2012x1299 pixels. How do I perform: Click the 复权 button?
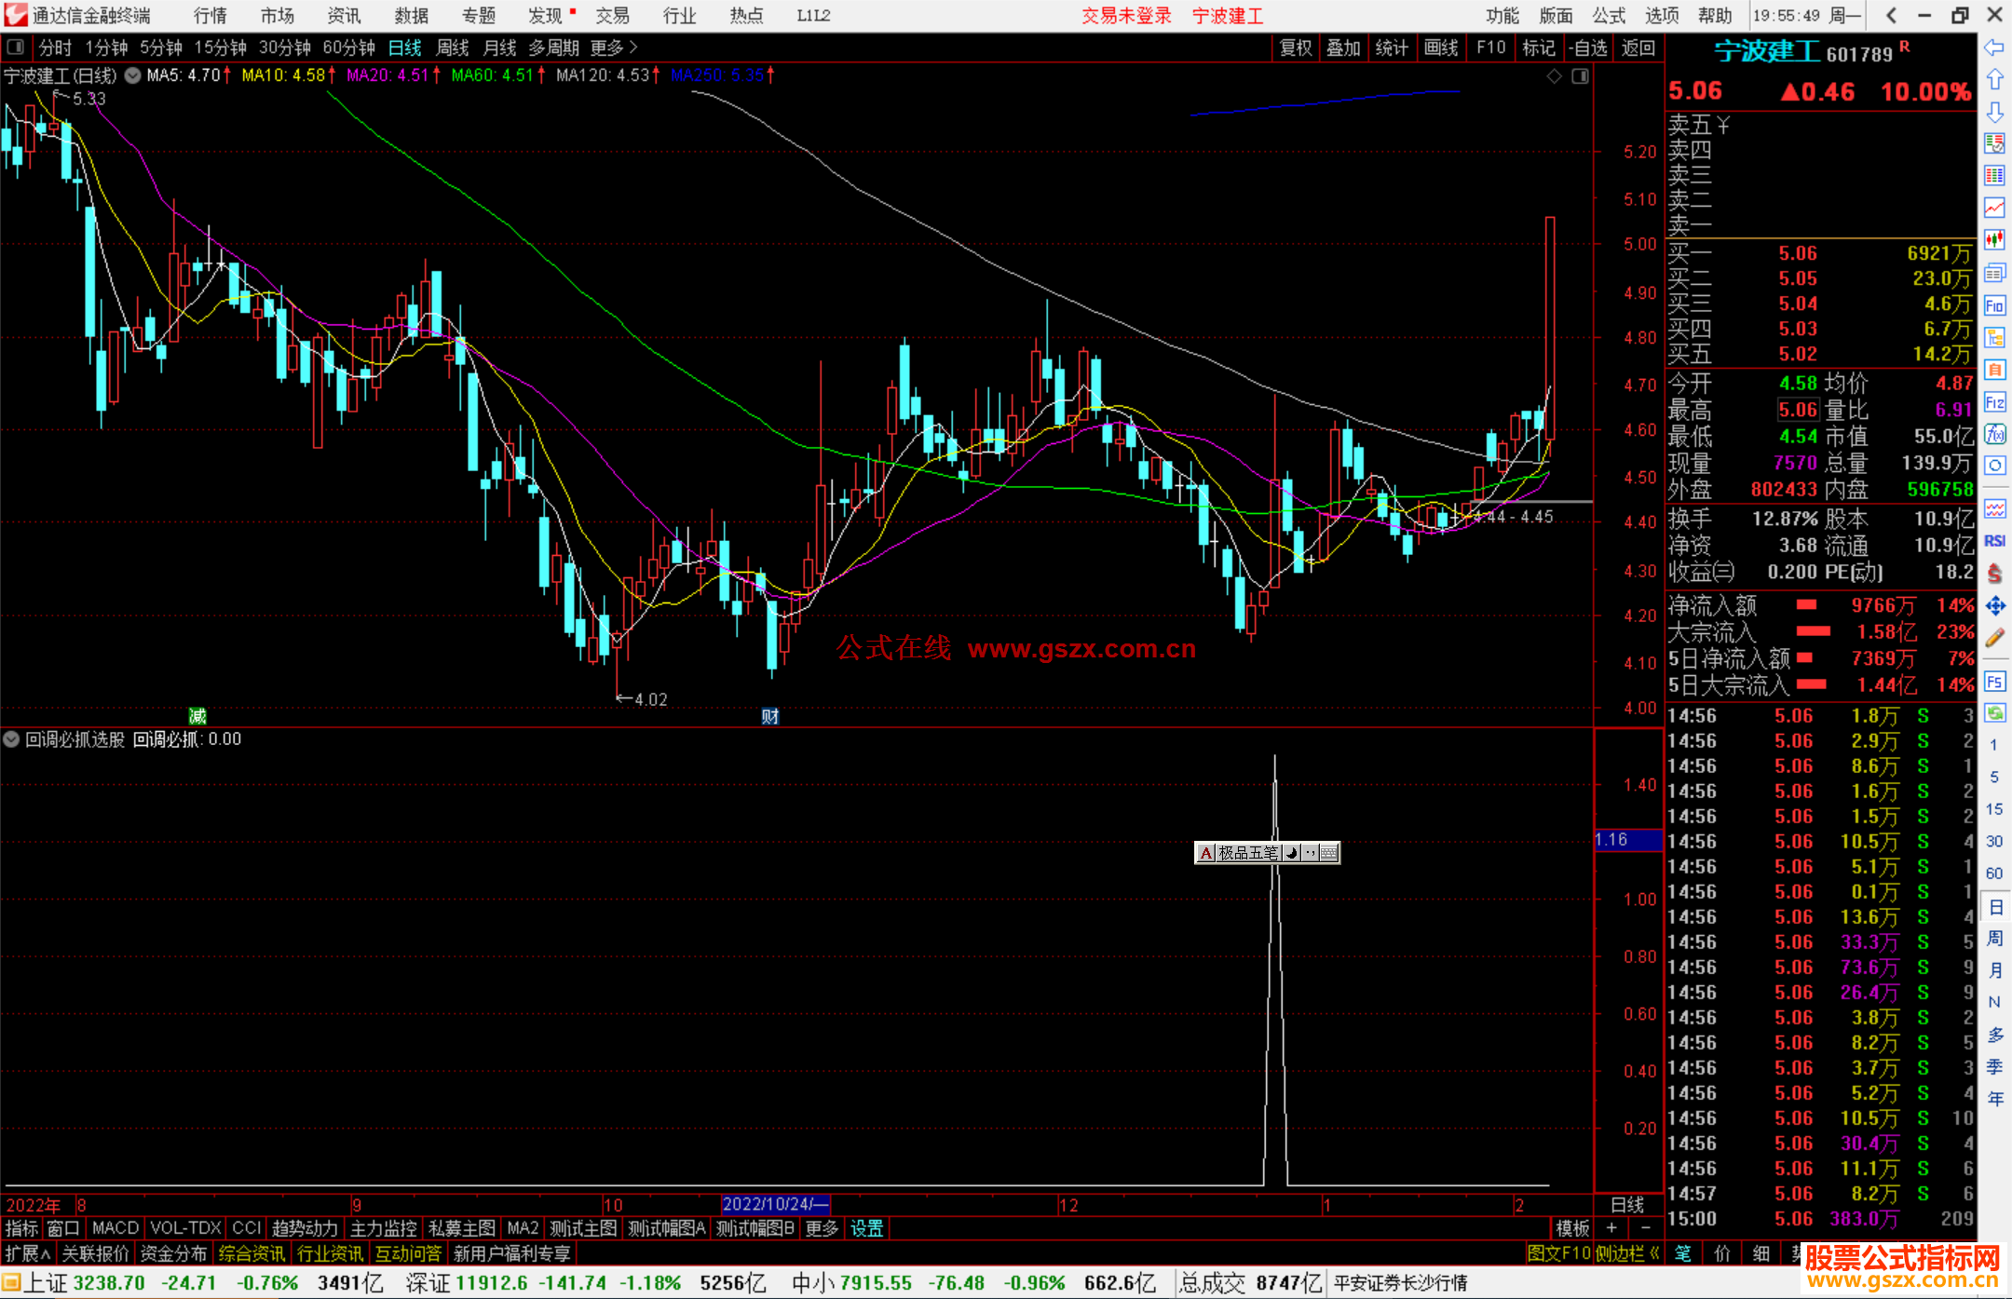click(1295, 47)
